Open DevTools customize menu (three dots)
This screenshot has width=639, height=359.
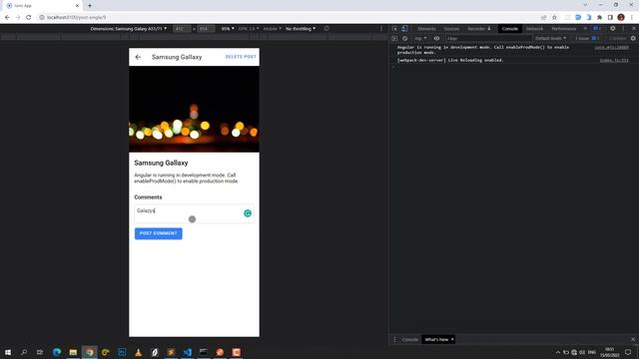623,29
